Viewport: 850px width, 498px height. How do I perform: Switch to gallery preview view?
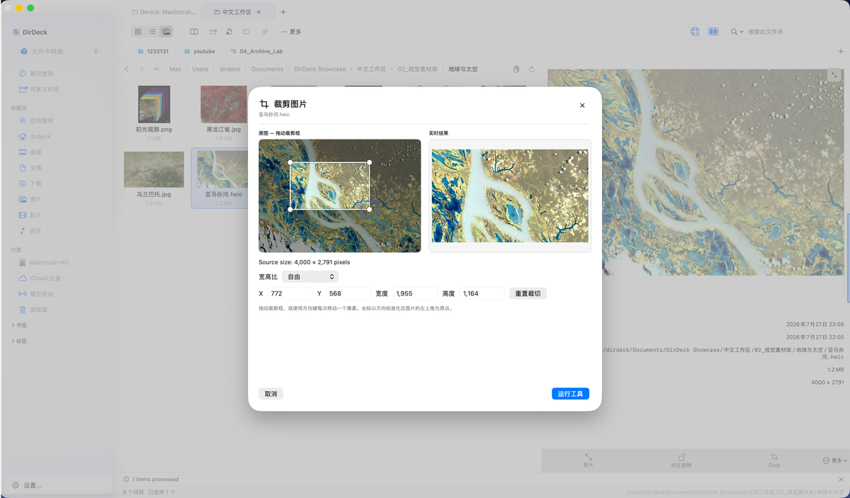click(x=166, y=32)
